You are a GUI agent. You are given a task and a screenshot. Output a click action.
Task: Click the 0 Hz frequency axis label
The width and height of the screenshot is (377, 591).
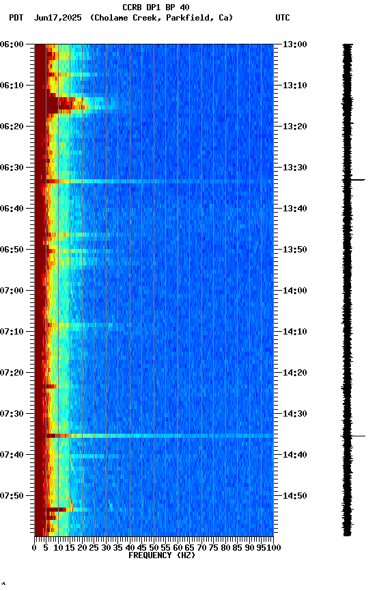pyautogui.click(x=34, y=548)
